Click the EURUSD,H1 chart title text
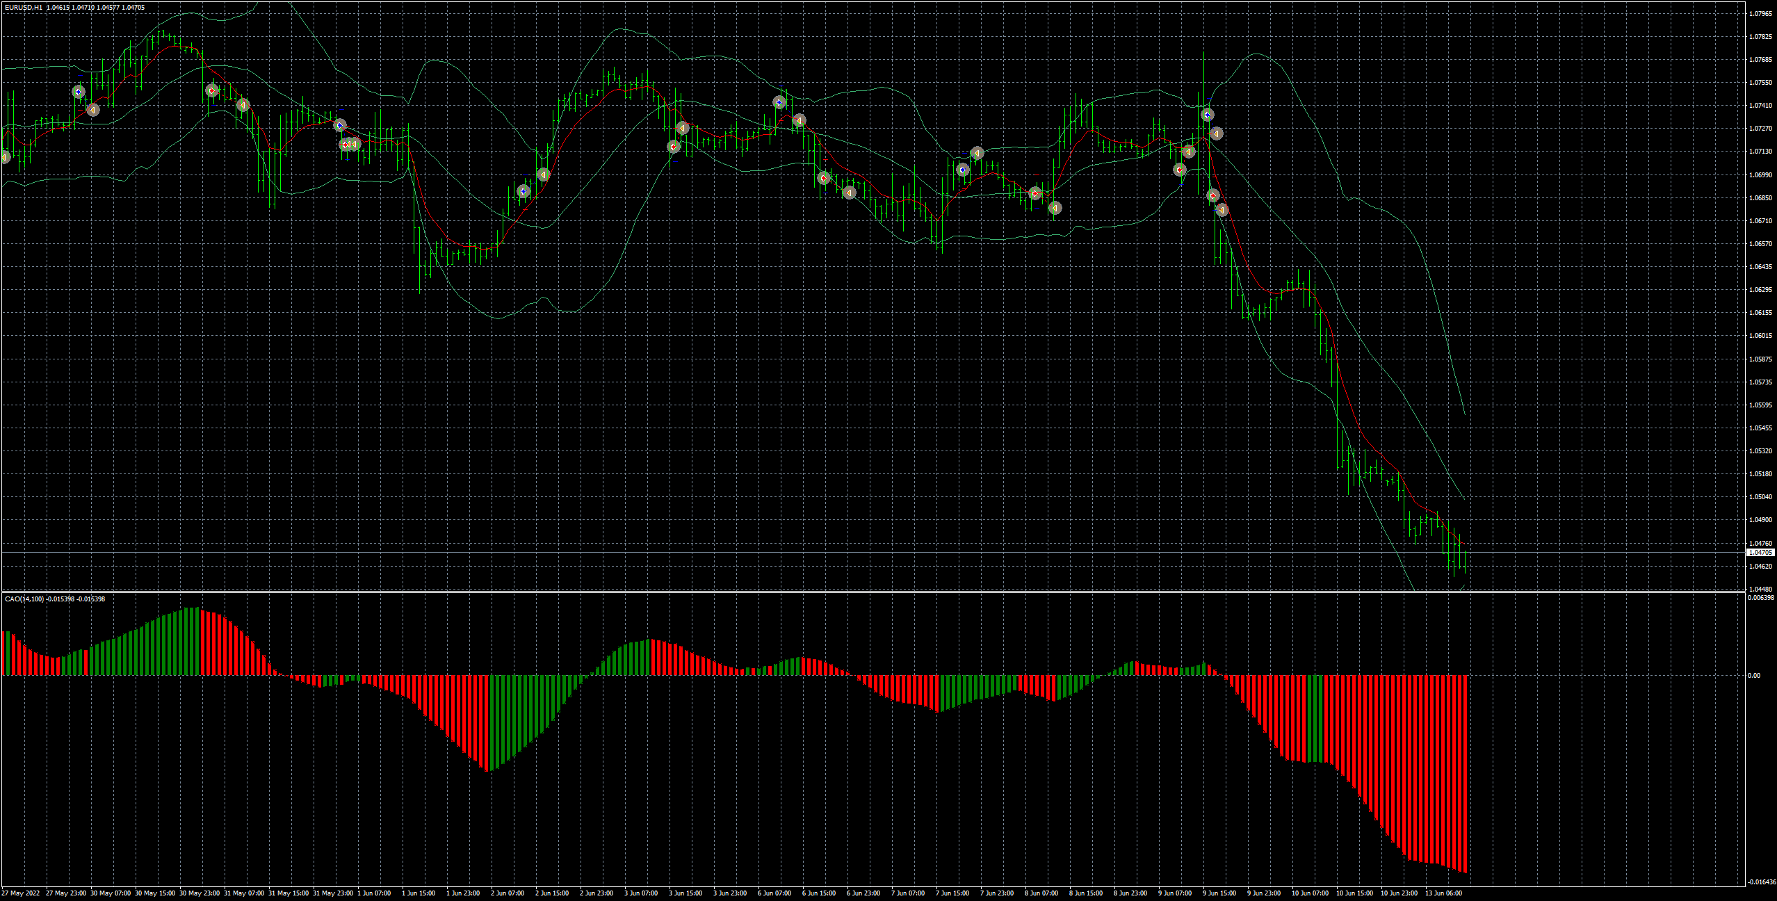Screen dimensions: 1777x901 (24, 8)
